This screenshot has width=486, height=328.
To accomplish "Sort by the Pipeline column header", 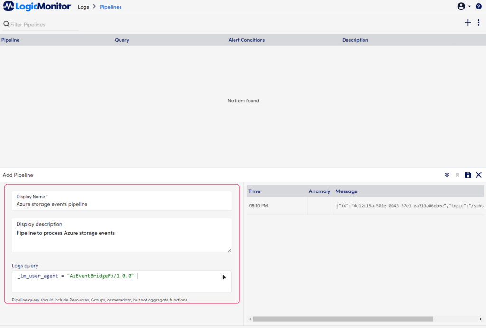I will (x=10, y=40).
